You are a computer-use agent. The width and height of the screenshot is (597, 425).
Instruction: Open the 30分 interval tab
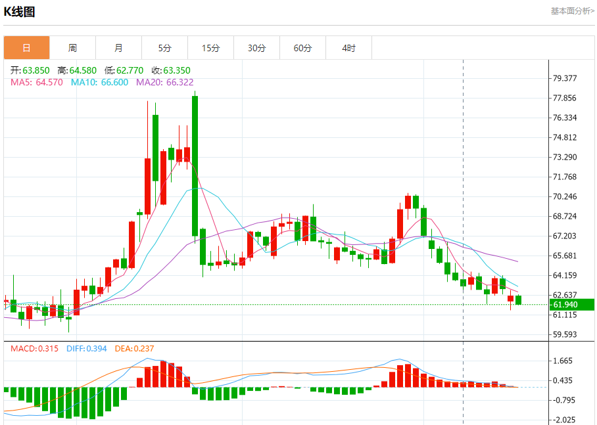point(257,48)
